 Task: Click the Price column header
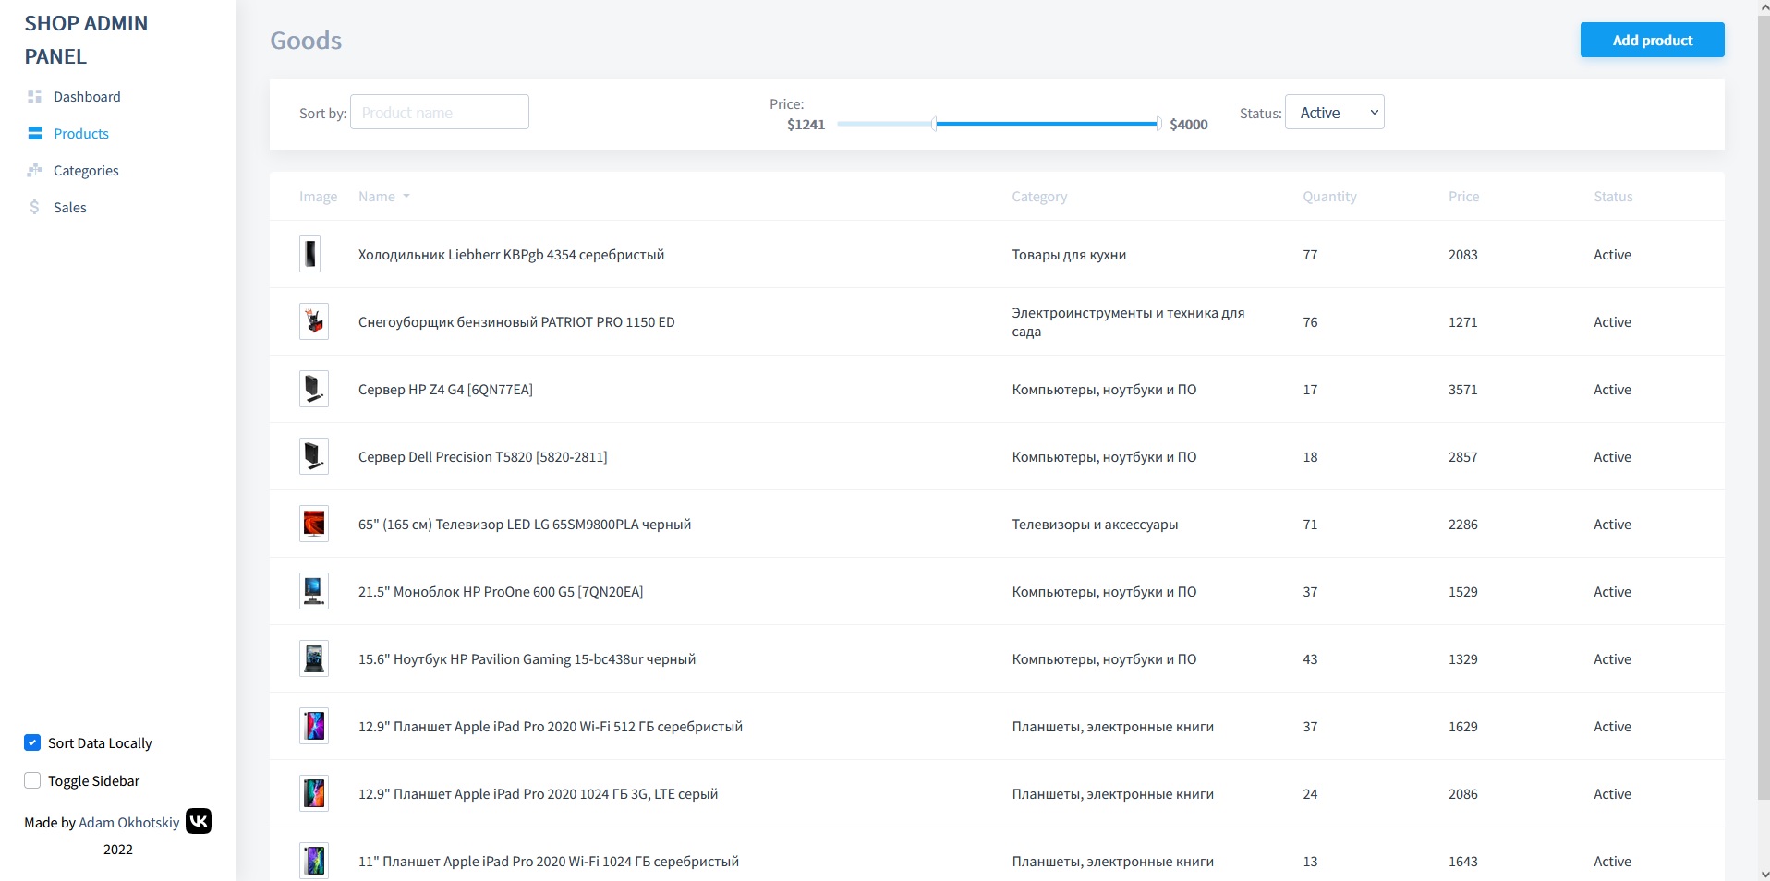click(x=1463, y=197)
